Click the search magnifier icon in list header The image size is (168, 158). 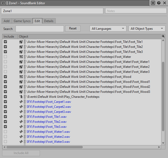click(x=163, y=36)
